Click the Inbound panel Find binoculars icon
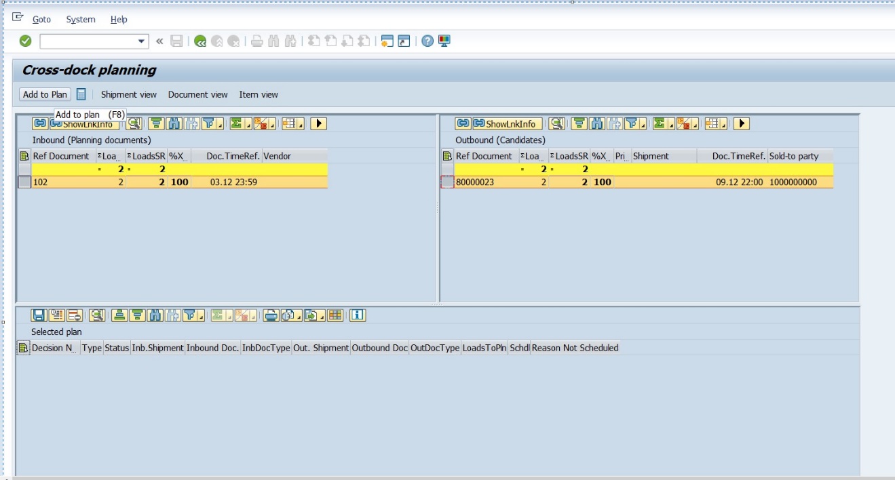 pyautogui.click(x=174, y=123)
